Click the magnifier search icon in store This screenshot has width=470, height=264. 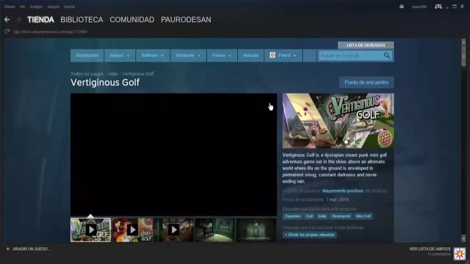[387, 56]
